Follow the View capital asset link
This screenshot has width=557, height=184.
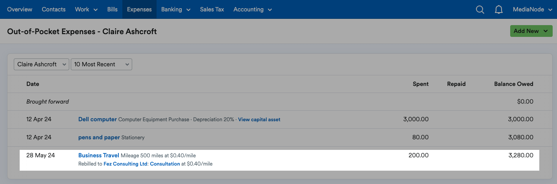(x=259, y=119)
